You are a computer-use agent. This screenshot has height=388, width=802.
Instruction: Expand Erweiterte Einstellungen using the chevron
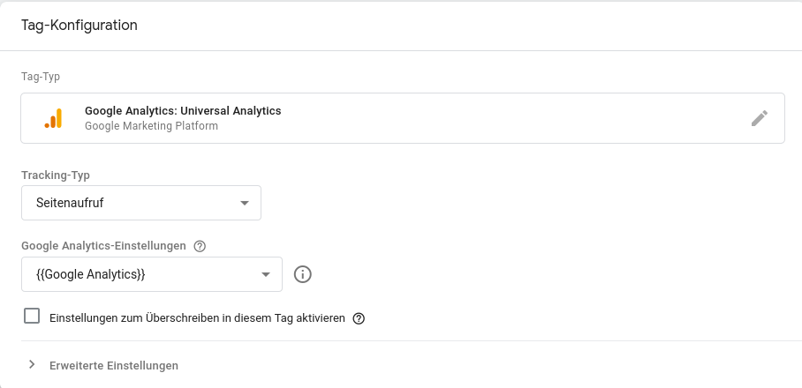[32, 365]
